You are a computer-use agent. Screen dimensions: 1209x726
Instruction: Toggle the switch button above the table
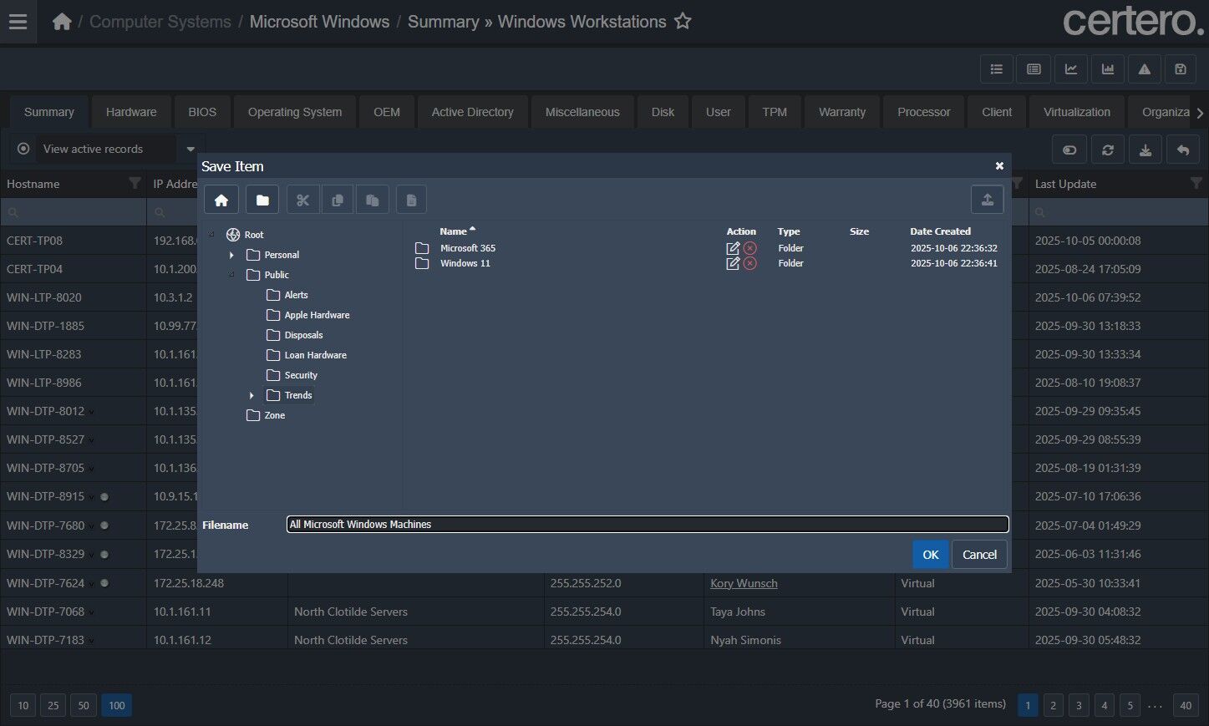pos(1069,150)
